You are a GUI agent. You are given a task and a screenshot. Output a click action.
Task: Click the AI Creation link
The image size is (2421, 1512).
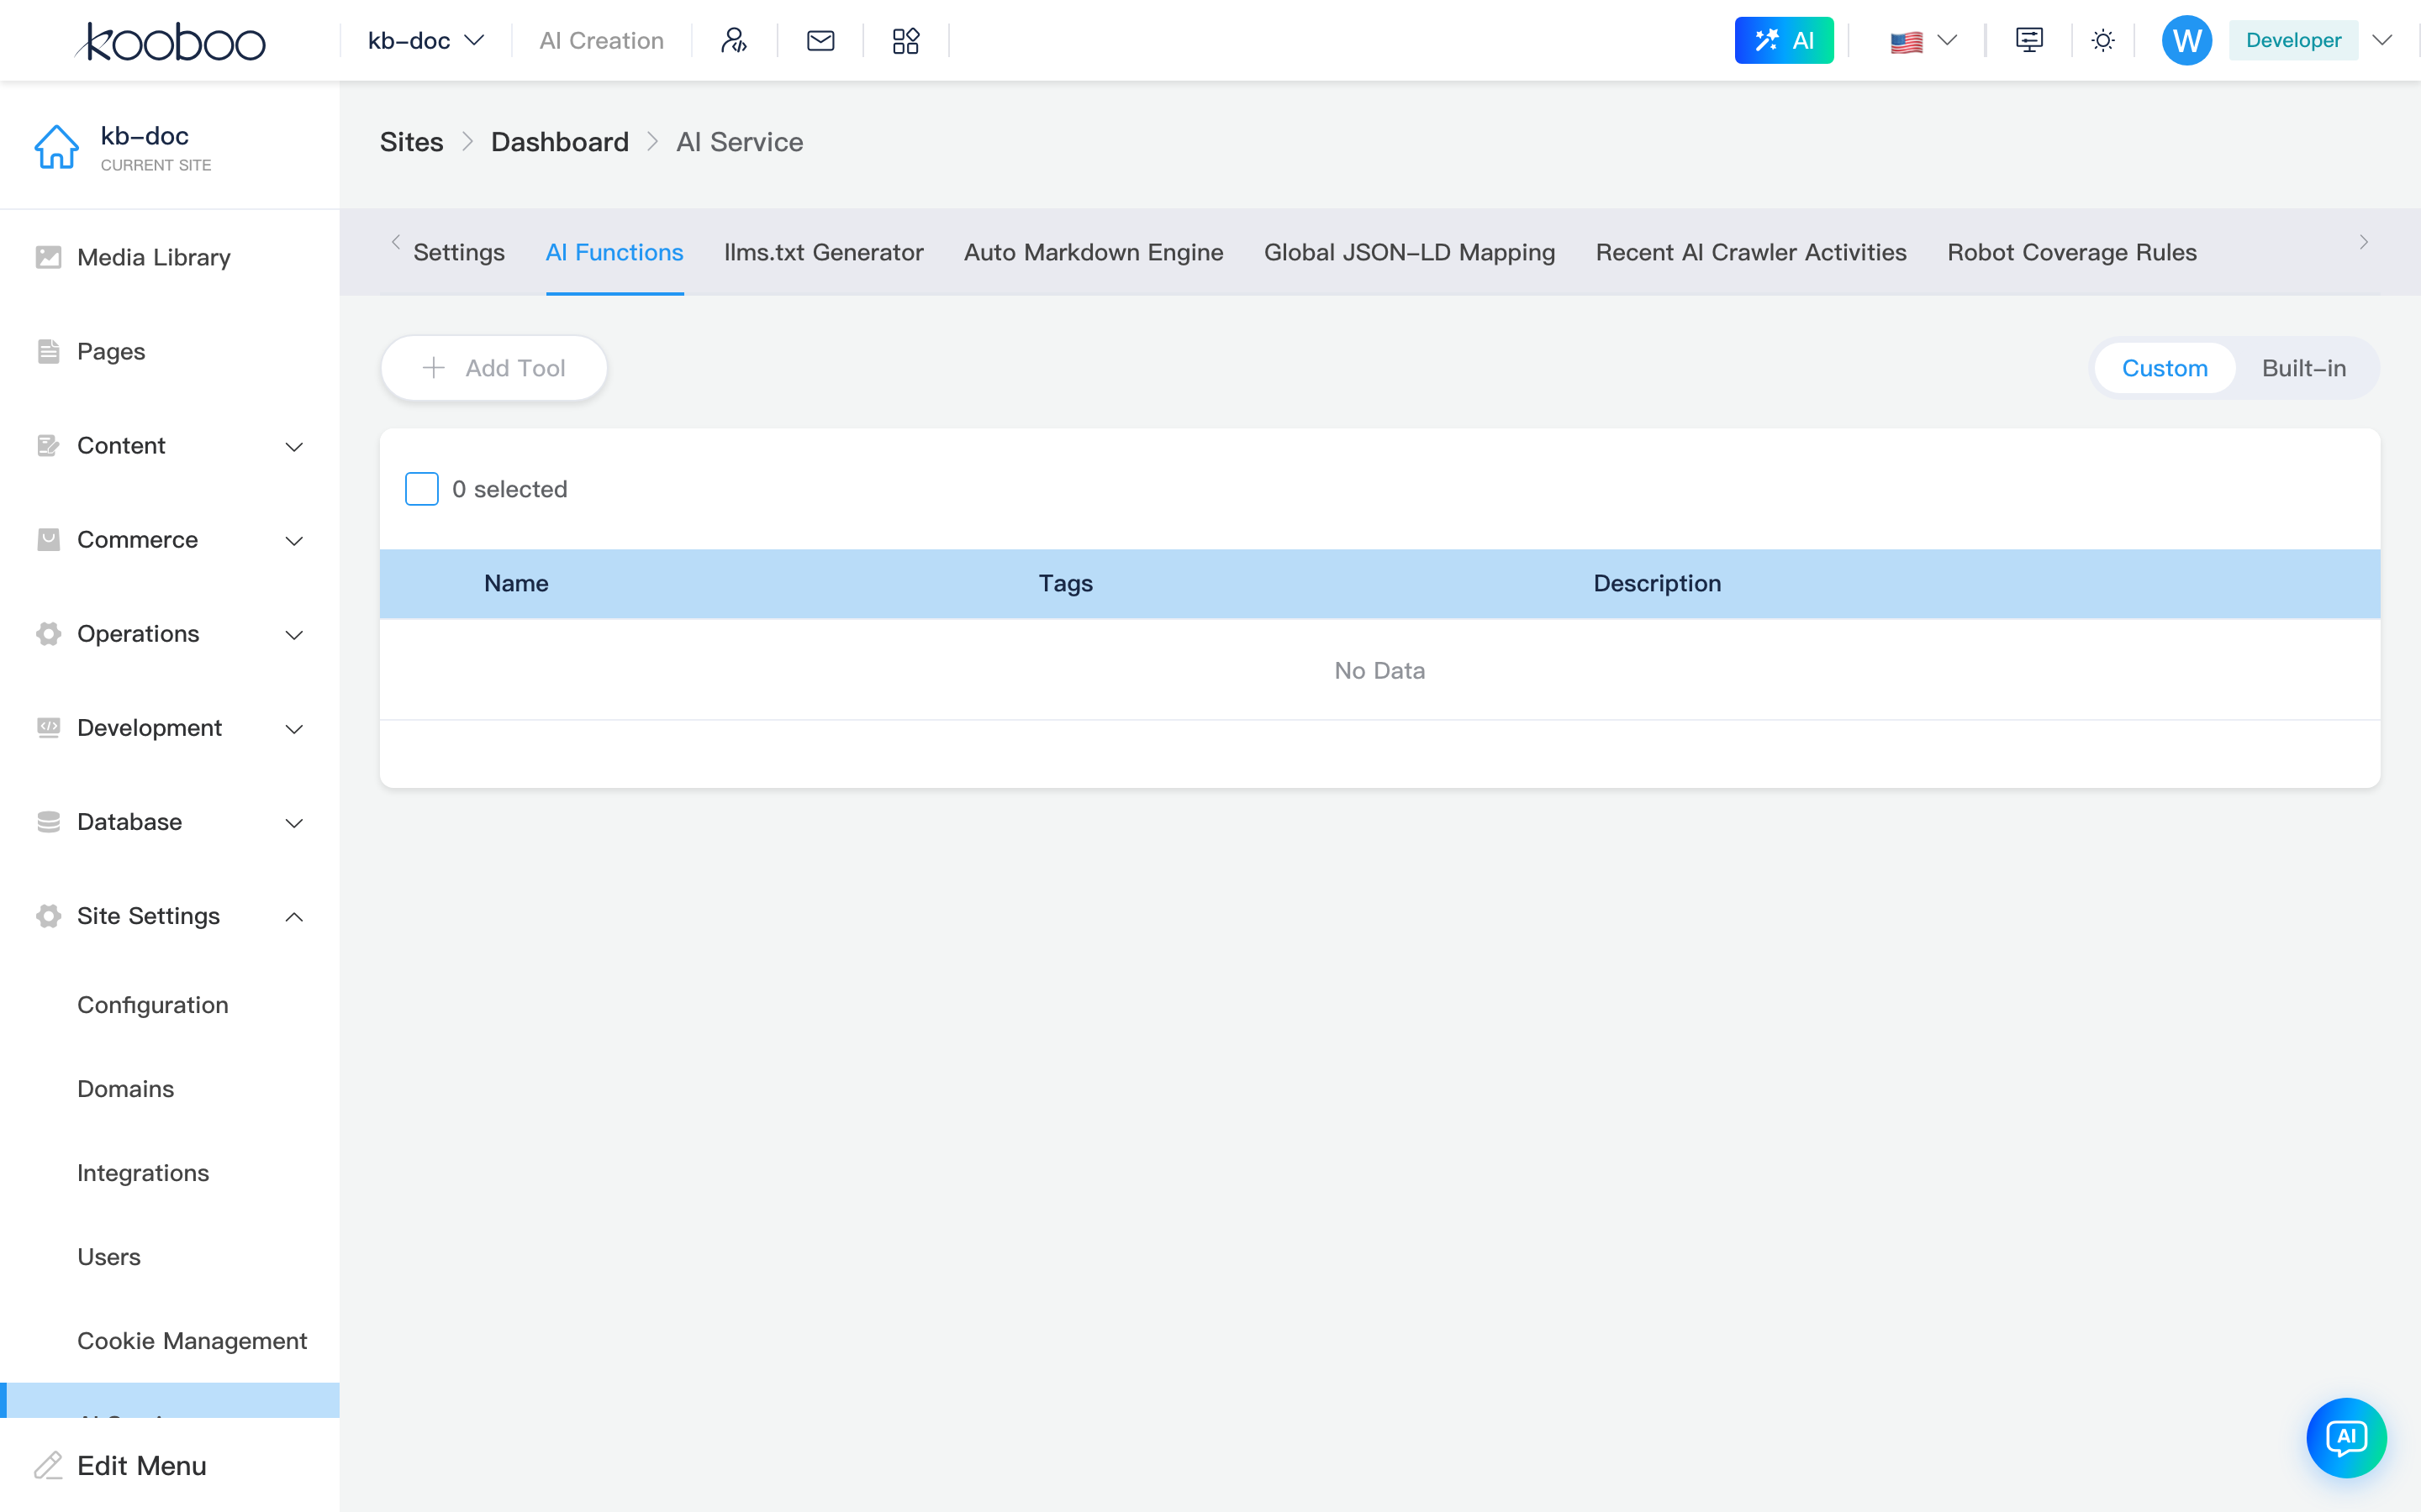[601, 40]
